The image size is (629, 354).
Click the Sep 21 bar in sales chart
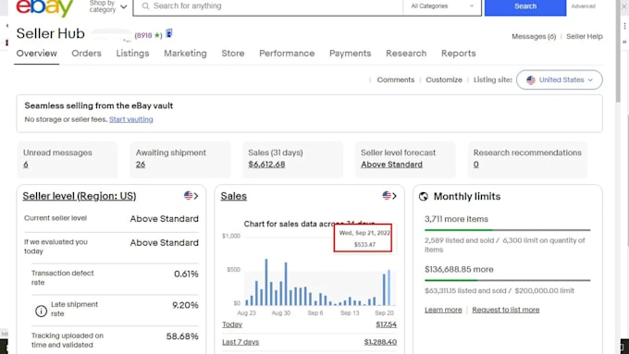tap(388, 287)
